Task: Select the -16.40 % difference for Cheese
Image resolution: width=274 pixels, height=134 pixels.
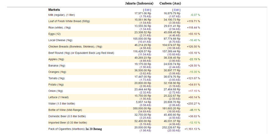Action: click(195, 40)
